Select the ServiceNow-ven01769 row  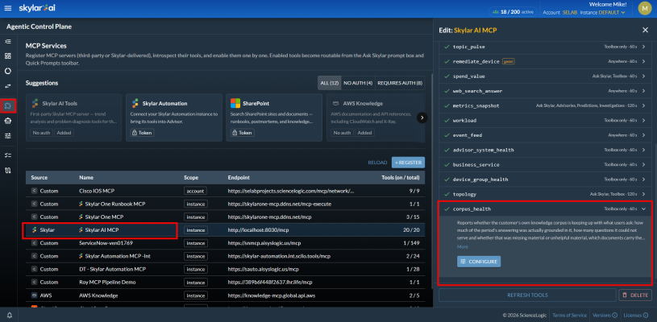(x=225, y=243)
